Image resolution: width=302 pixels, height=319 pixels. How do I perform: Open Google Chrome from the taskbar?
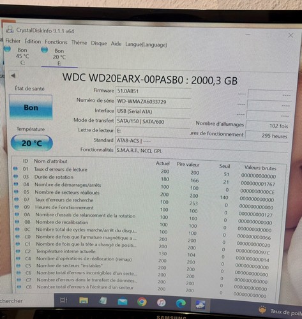[x=142, y=302]
